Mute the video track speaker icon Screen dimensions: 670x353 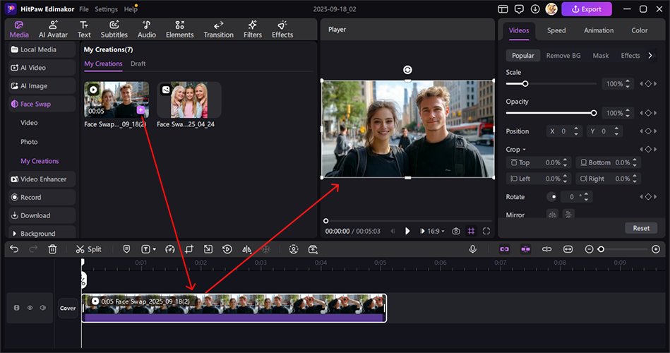(42, 308)
